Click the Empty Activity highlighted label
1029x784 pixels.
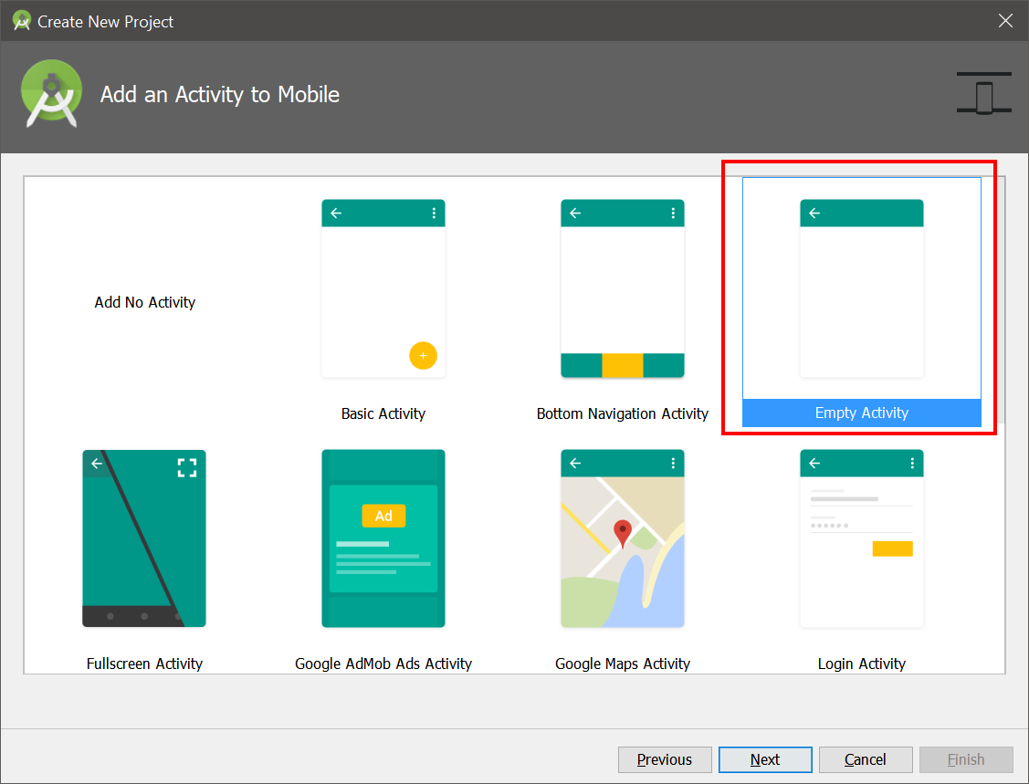862,413
